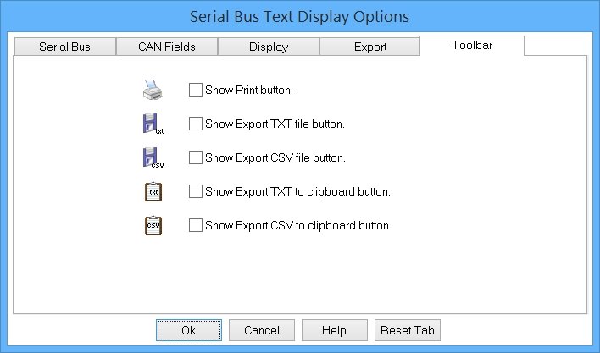The height and width of the screenshot is (353, 600).
Task: Cancel the dialog
Action: (x=262, y=330)
